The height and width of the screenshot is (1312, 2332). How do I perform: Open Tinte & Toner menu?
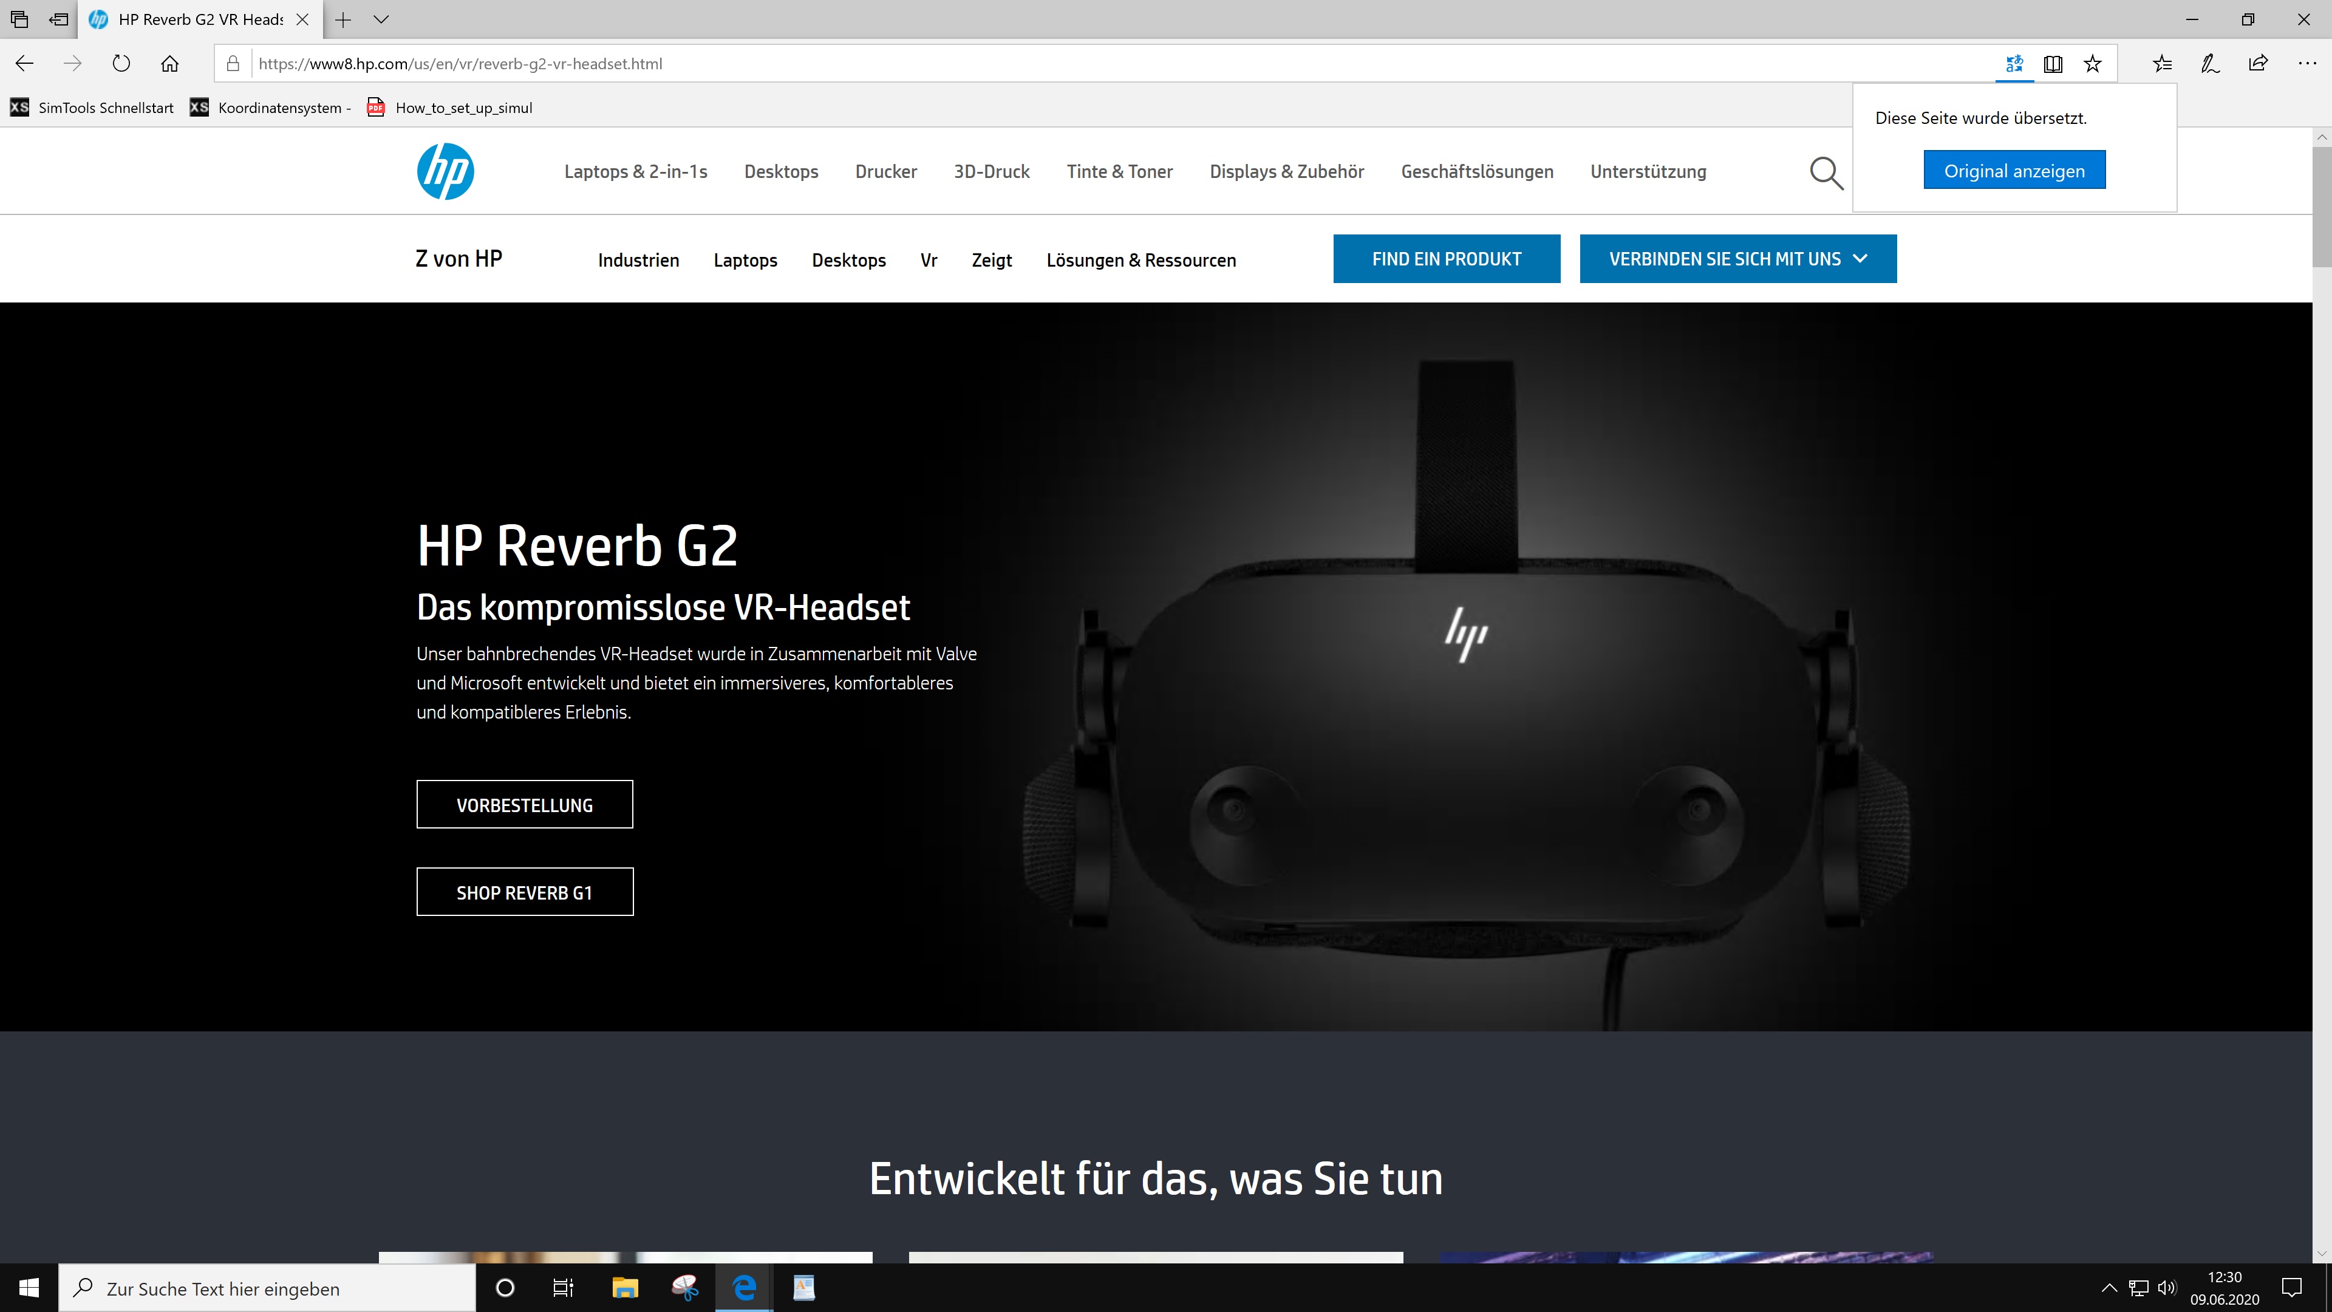pos(1119,171)
